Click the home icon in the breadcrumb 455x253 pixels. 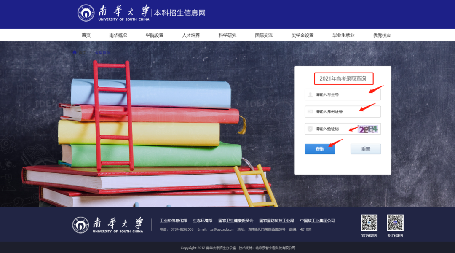click(x=75, y=52)
